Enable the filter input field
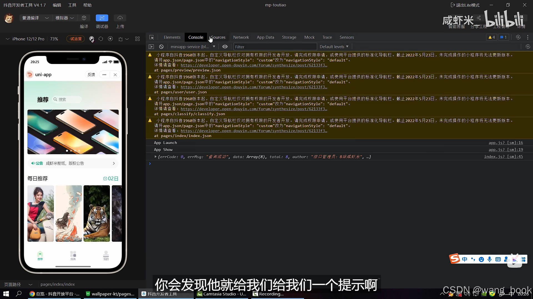This screenshot has width=533, height=299. click(275, 46)
